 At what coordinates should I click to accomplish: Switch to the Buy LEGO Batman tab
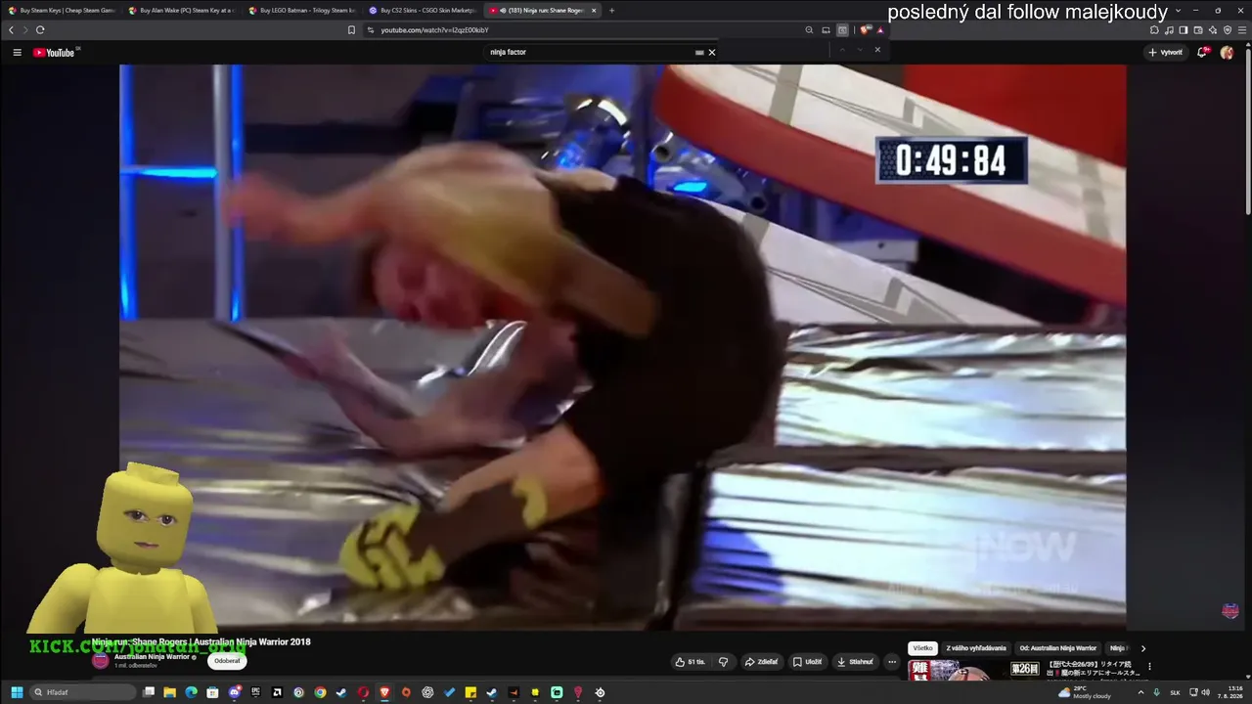pos(302,11)
